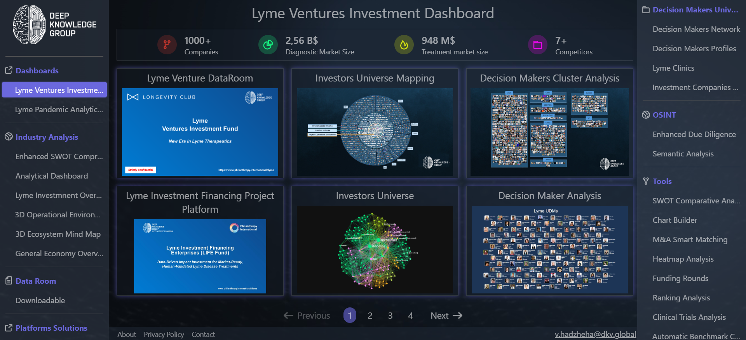The height and width of the screenshot is (340, 746).
Task: Collapse the Dashboards sidebar section
Action: pyautogui.click(x=37, y=71)
